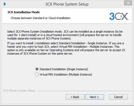Go back using the < Back button
This screenshot has height=106, width=134.
tap(75, 97)
